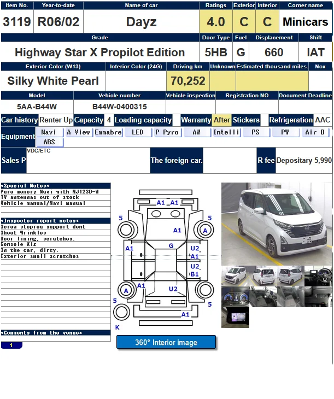Click the Air B equipment tag
This screenshot has width=334, height=399.
[315, 132]
